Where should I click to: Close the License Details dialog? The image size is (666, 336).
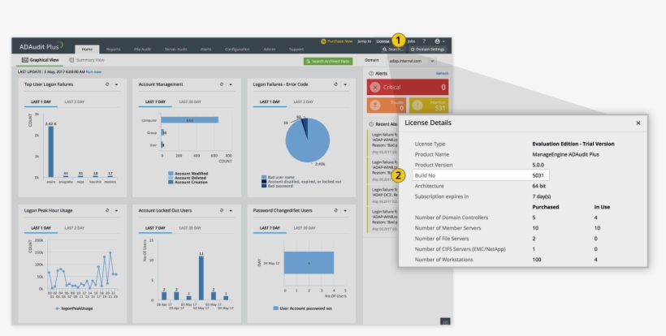(638, 123)
